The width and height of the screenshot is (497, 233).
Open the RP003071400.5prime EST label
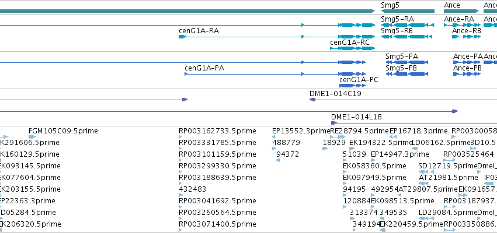coord(217,224)
